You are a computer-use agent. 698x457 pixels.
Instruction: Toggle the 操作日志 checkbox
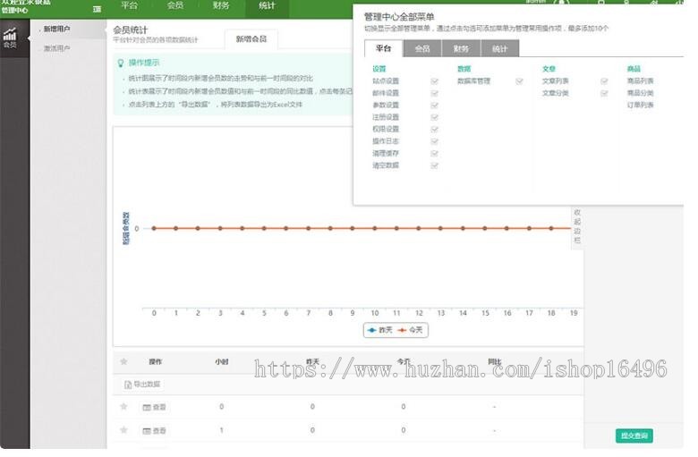(x=435, y=141)
